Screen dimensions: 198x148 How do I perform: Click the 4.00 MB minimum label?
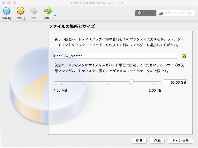tap(60, 91)
